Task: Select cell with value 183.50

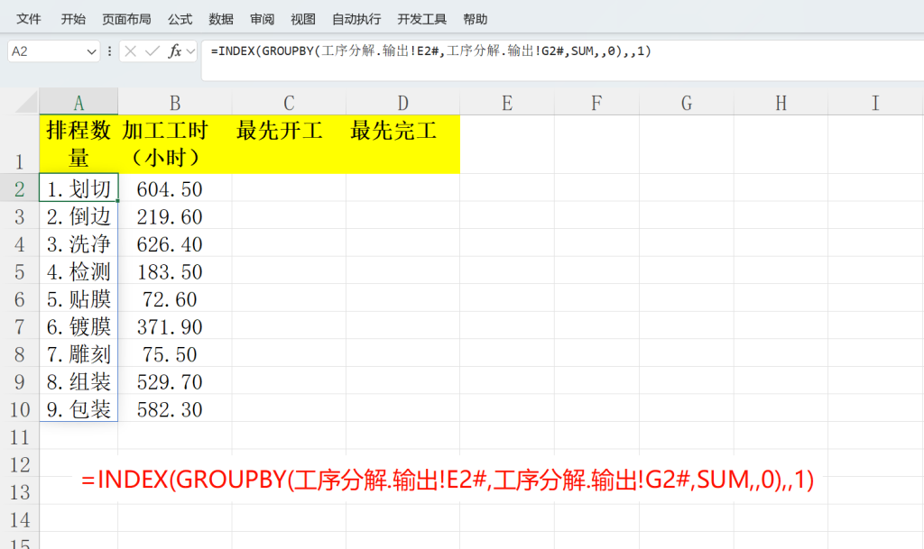Action: (x=175, y=270)
